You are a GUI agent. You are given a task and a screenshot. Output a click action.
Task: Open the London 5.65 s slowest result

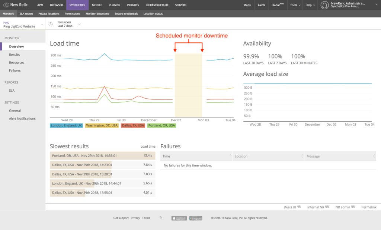tap(103, 184)
